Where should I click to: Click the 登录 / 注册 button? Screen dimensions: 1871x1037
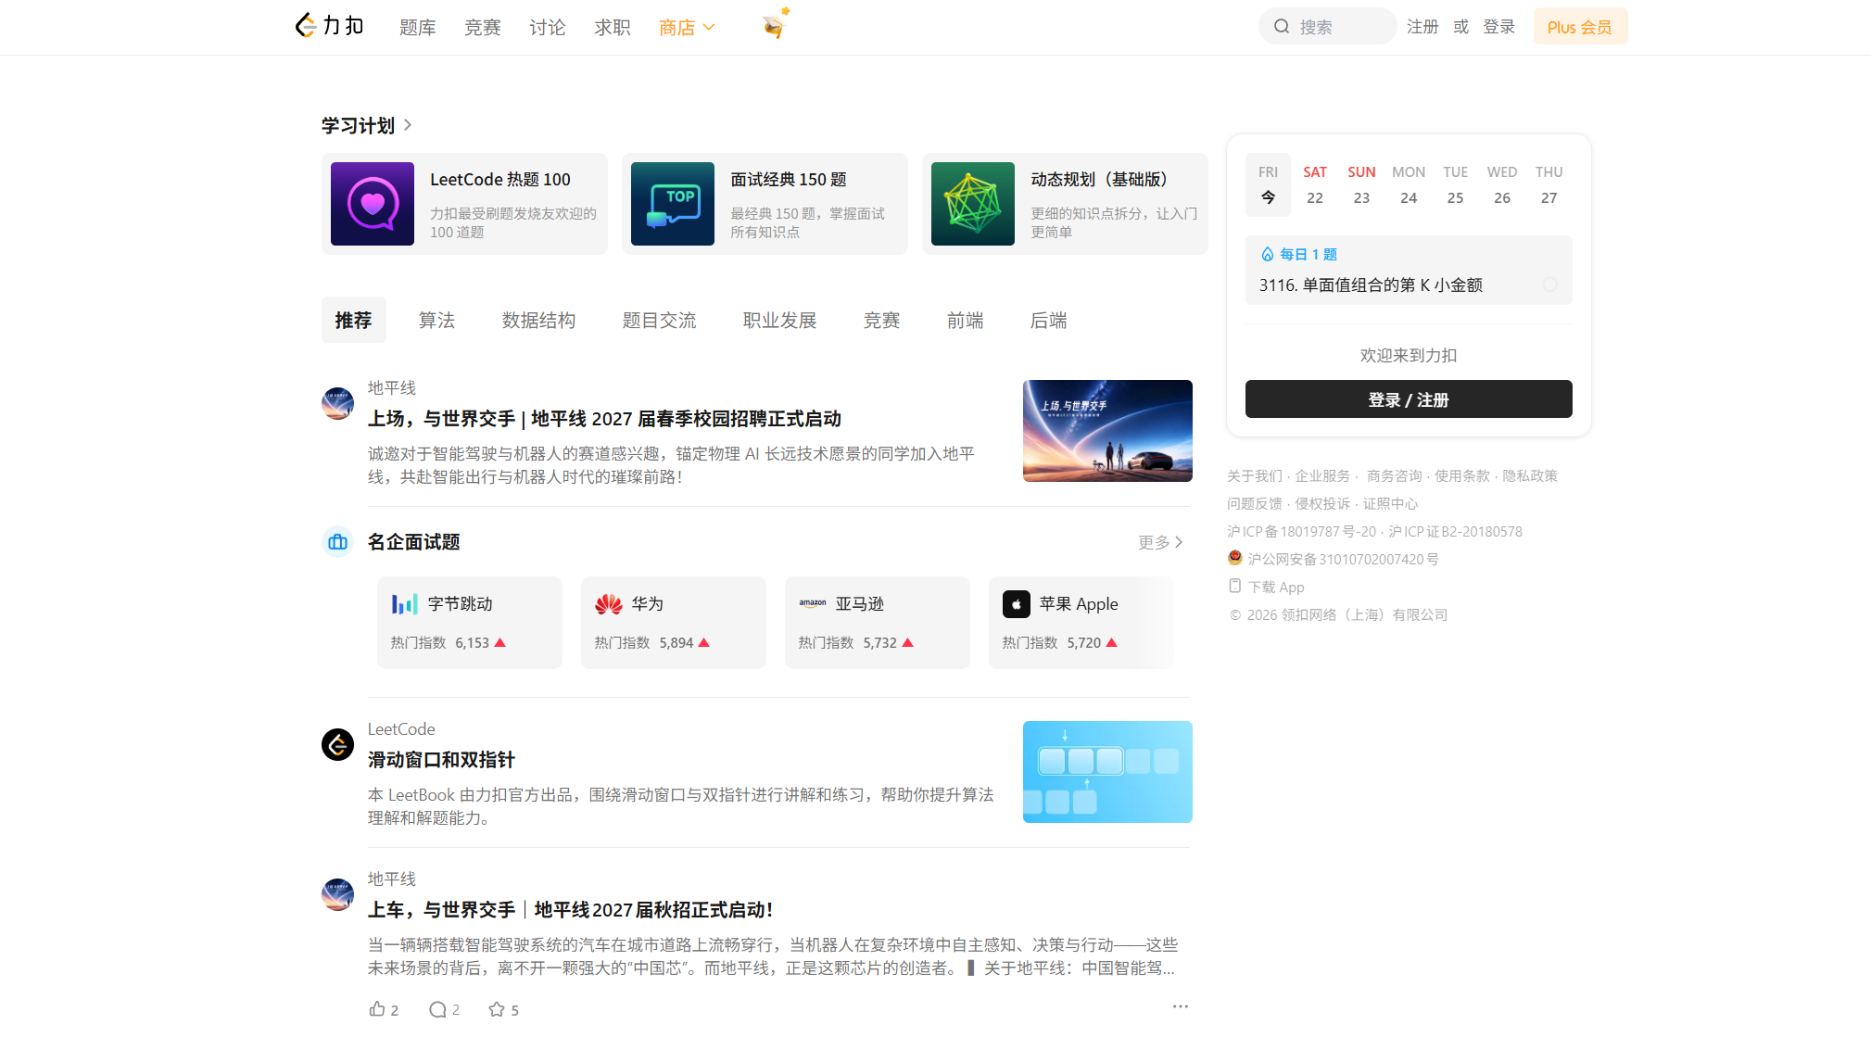click(x=1409, y=398)
